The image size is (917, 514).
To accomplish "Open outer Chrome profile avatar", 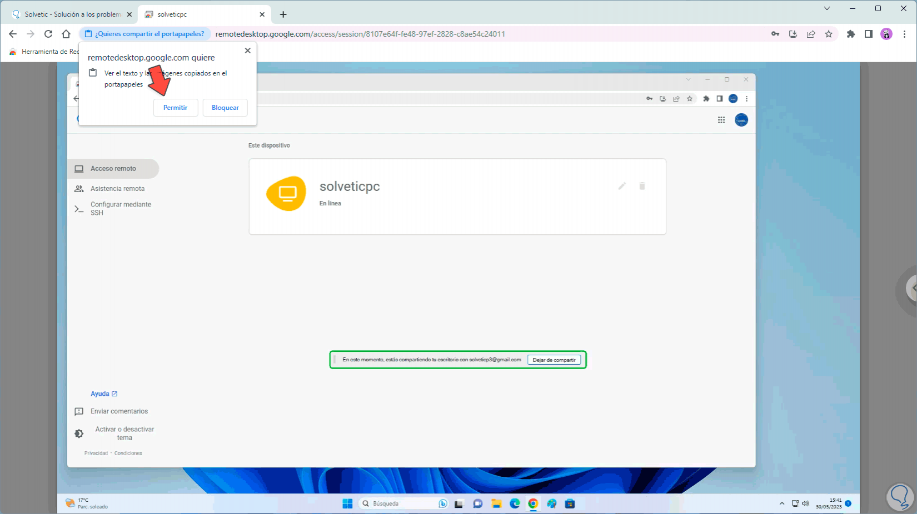I will [x=886, y=34].
